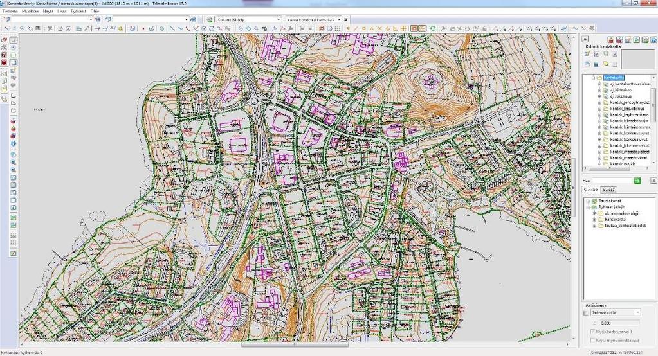
Task: Click the small grey button right of green search button
Action: pyautogui.click(x=653, y=181)
